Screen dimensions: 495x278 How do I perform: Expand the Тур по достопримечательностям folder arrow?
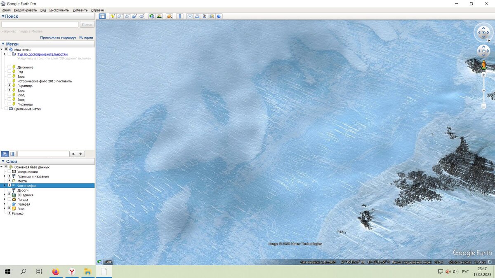tap(5, 54)
